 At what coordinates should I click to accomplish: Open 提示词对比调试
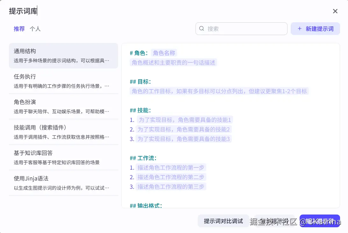tap(223, 221)
